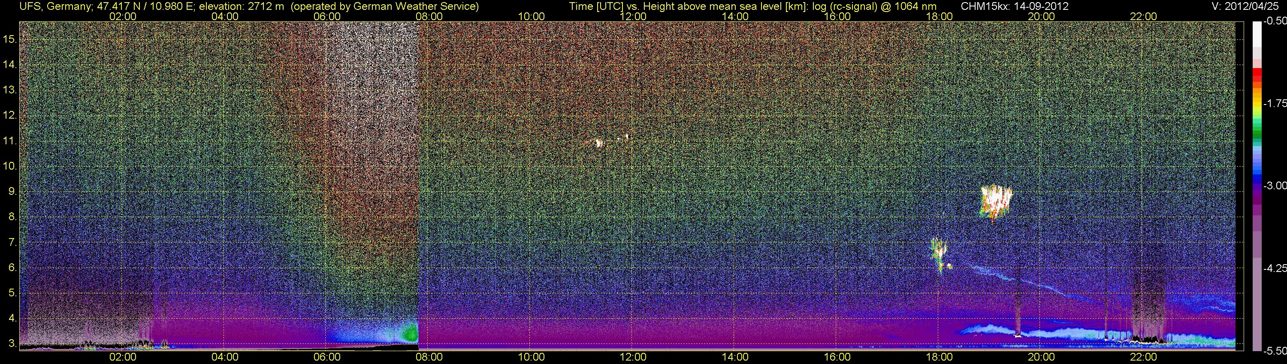This screenshot has height=364, width=1287.
Task: Select the "12." height axis label
Action: coord(10,116)
